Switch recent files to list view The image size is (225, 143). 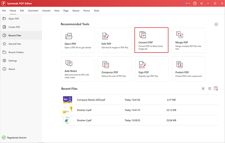click(203, 89)
